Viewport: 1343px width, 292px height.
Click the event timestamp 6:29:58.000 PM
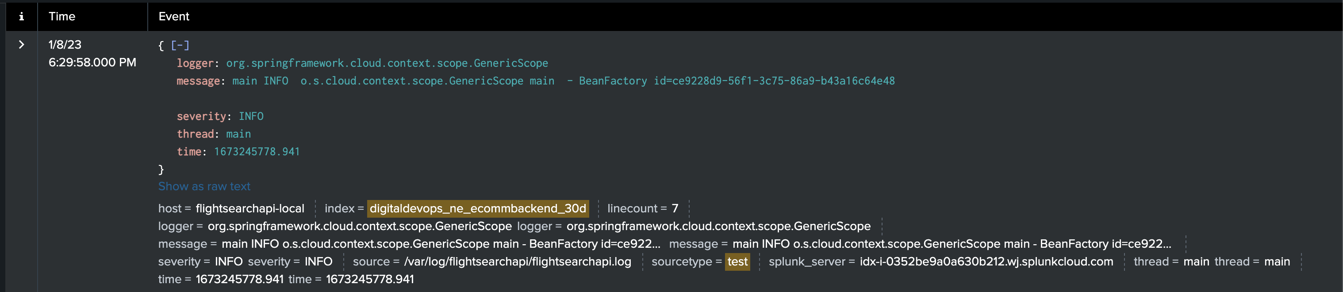pyautogui.click(x=92, y=62)
